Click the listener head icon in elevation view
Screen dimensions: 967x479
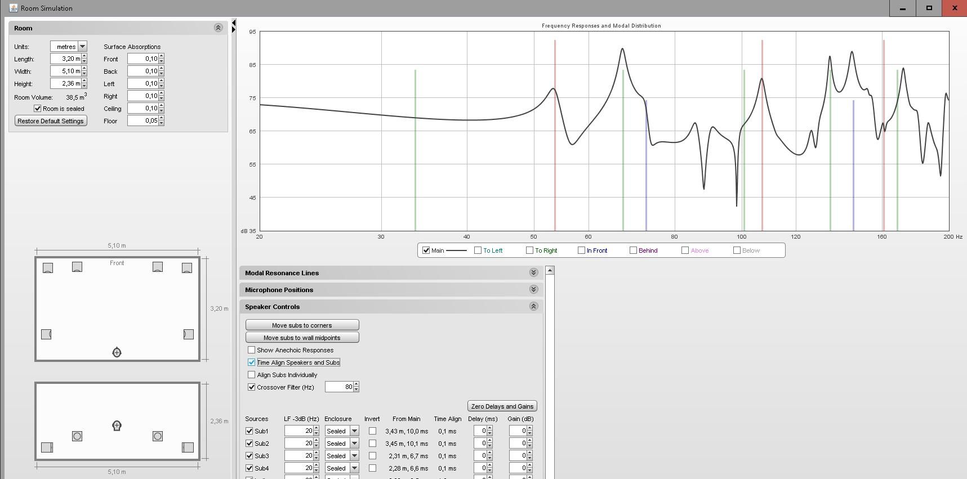[117, 426]
